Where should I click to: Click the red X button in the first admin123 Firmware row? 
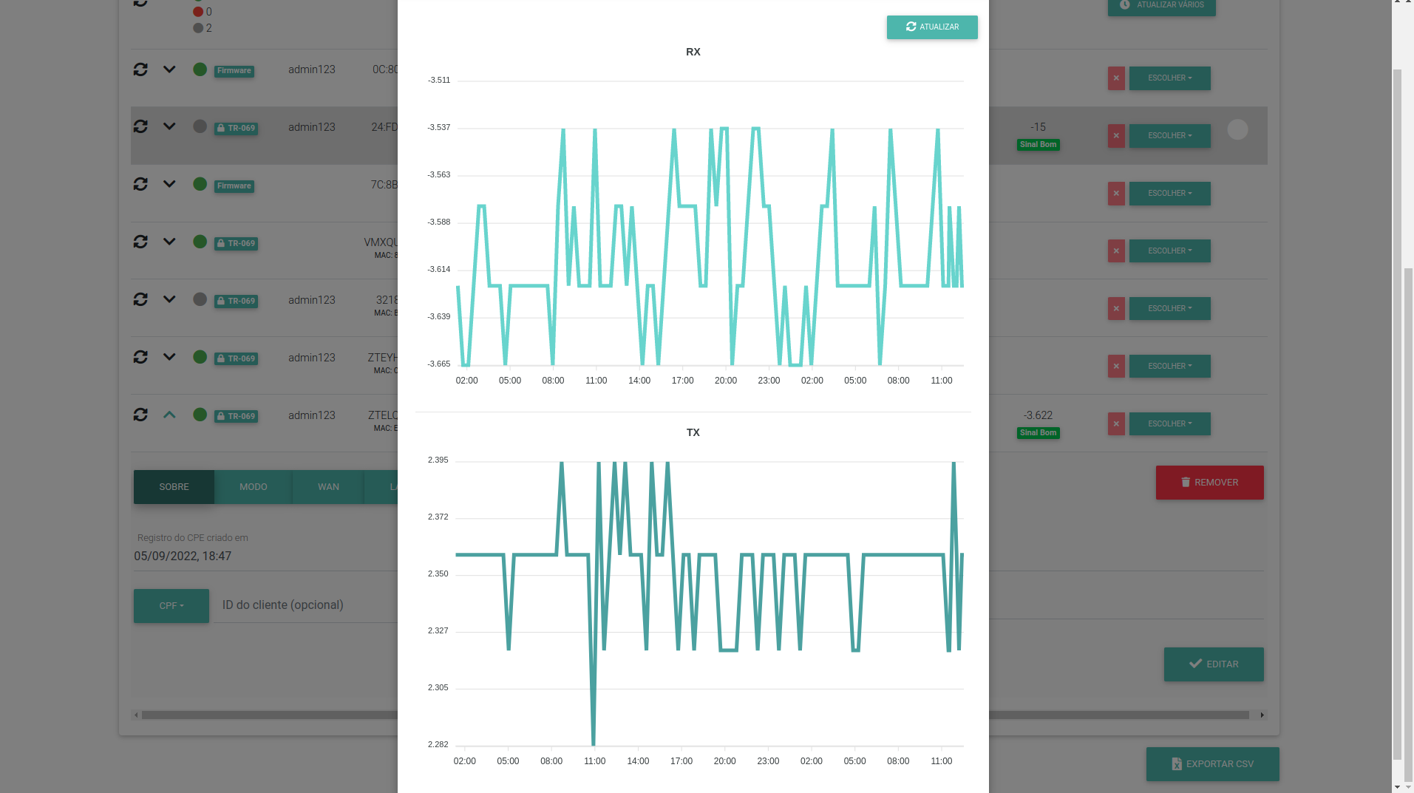tap(1116, 78)
